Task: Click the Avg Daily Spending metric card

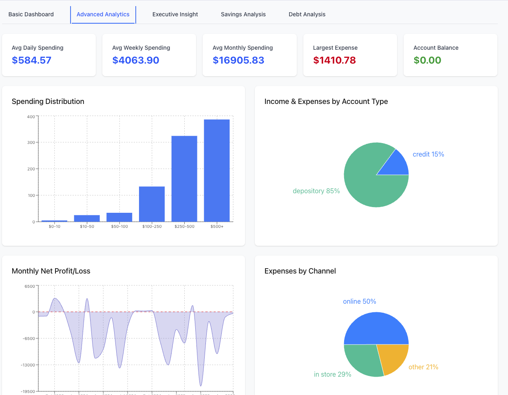Action: [x=49, y=55]
